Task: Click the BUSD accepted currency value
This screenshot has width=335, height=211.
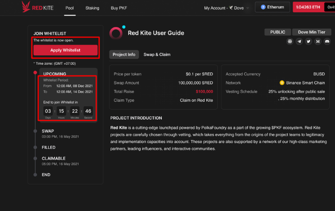Action: pos(319,74)
